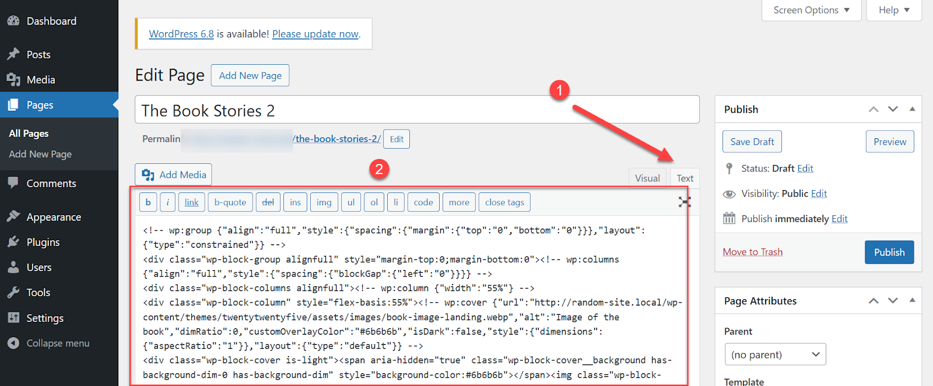
Task: Move Publish panel down
Action: click(893, 109)
